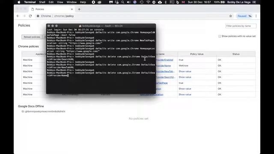Screen dimensions: 274x154
Task: Click the Chrome policies heading
Action: (28, 47)
